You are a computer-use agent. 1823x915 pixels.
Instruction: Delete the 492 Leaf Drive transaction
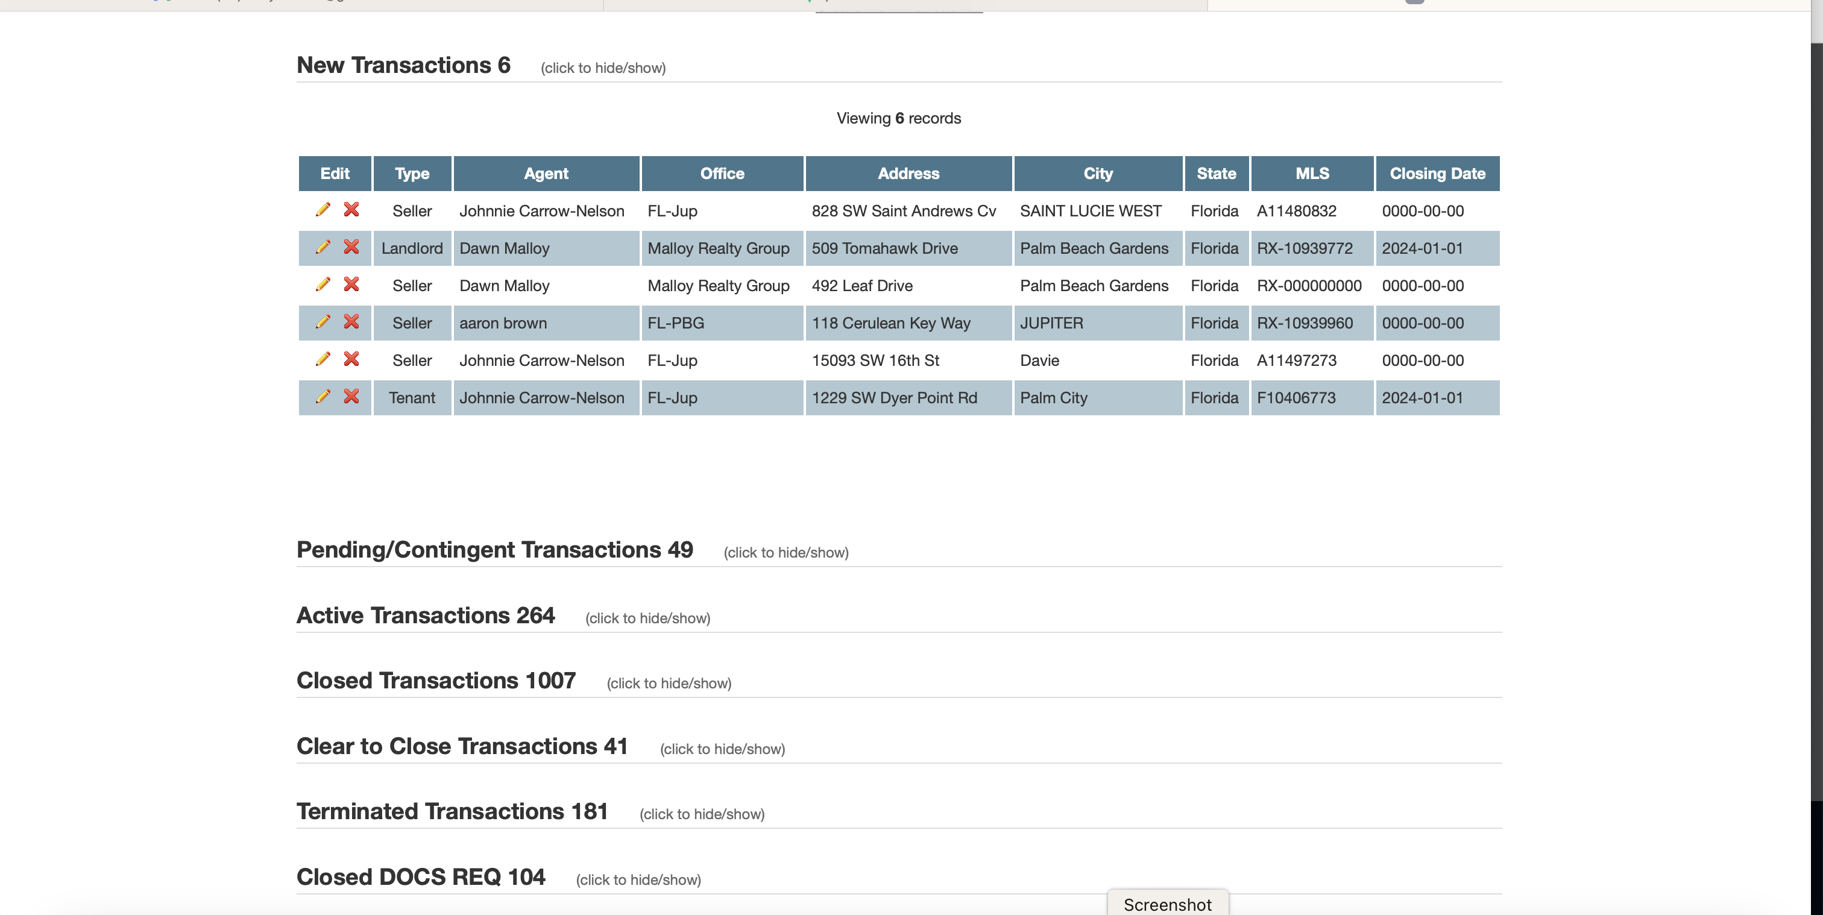[351, 285]
